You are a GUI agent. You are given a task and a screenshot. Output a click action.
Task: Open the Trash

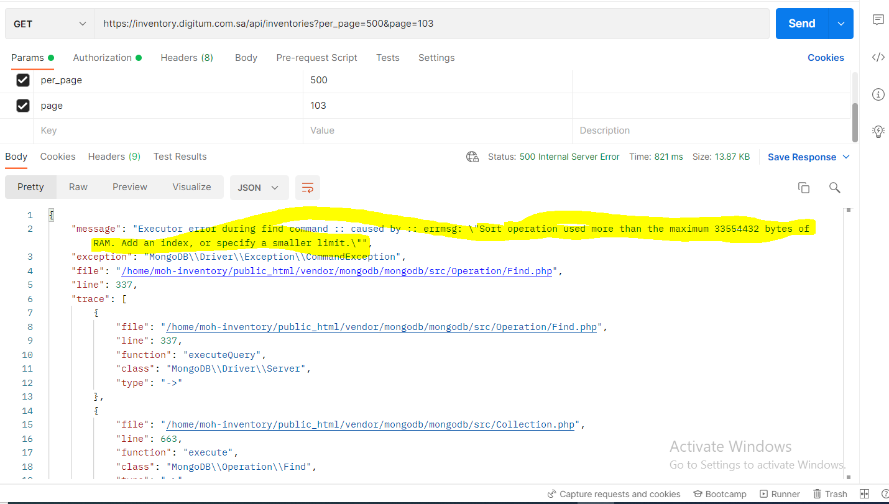pos(830,493)
